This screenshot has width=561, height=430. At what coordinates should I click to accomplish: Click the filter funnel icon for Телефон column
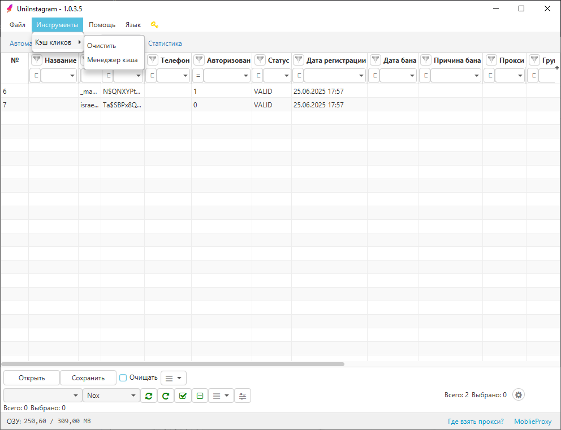[152, 60]
